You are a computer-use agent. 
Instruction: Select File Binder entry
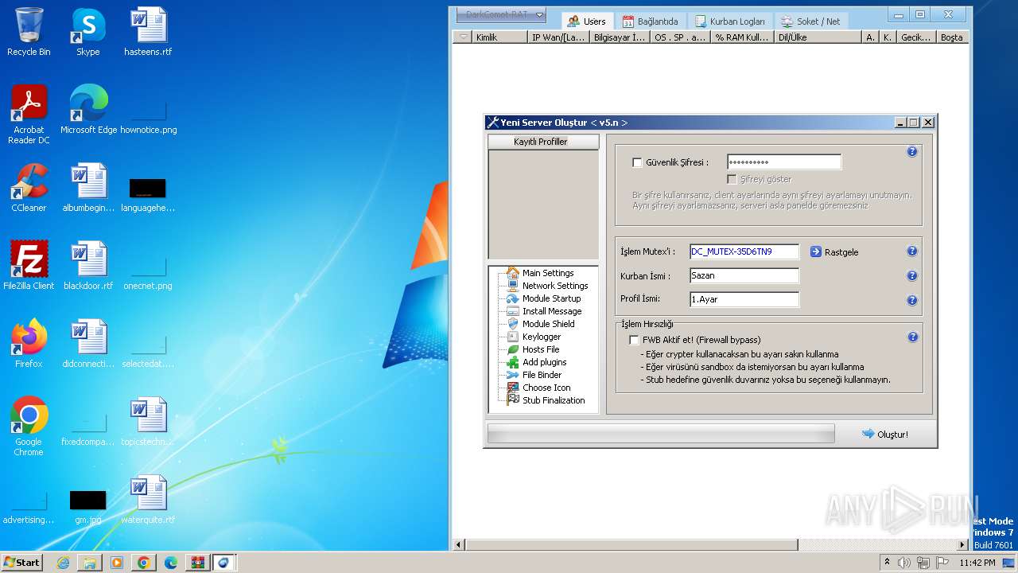542,375
